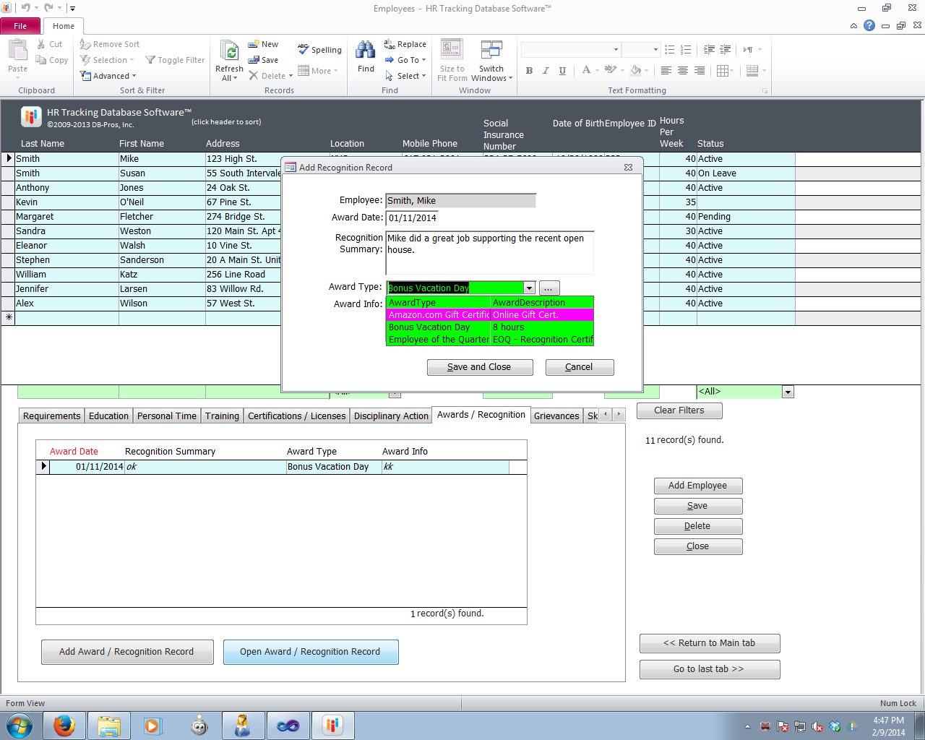Open the Quick Access Toolbar customize arrow

click(72, 9)
